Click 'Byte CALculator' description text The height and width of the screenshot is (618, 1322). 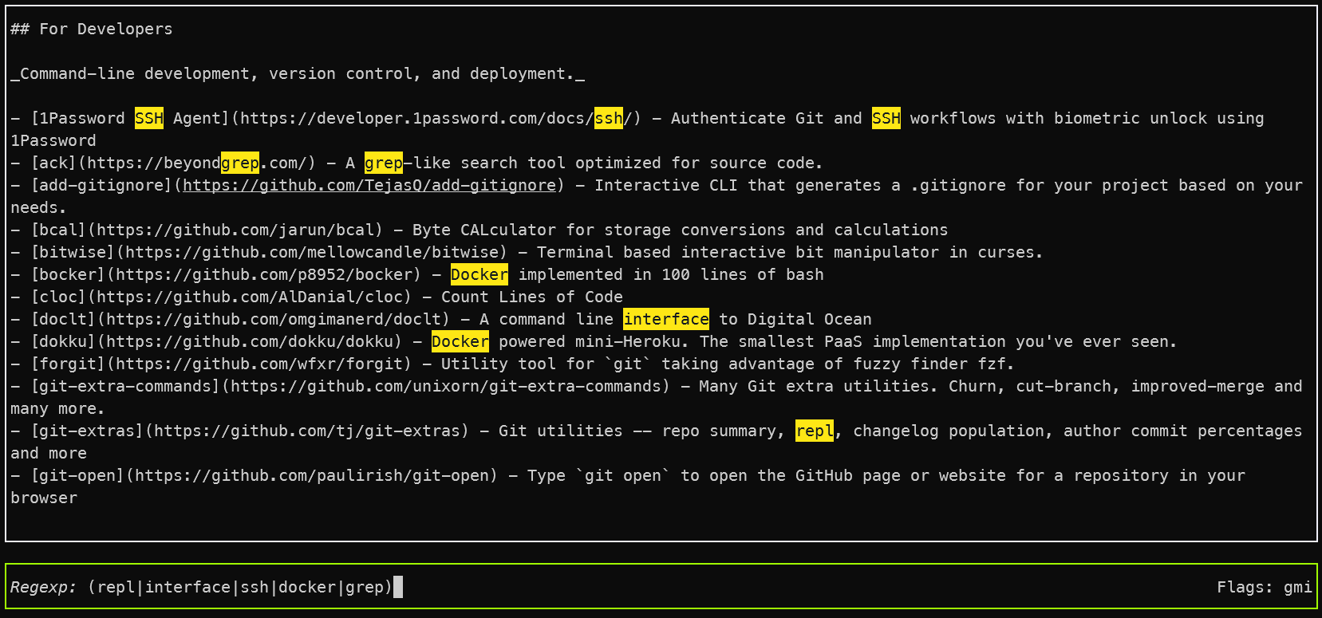pyautogui.click(x=681, y=230)
